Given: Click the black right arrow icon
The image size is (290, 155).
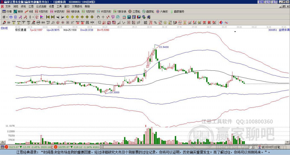Looking at the screenshot, I should click(x=63, y=17).
